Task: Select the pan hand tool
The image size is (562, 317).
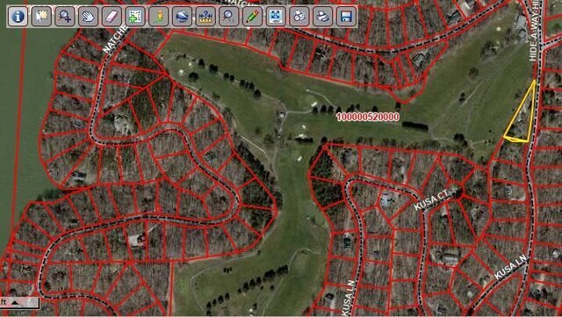Action: (x=88, y=16)
